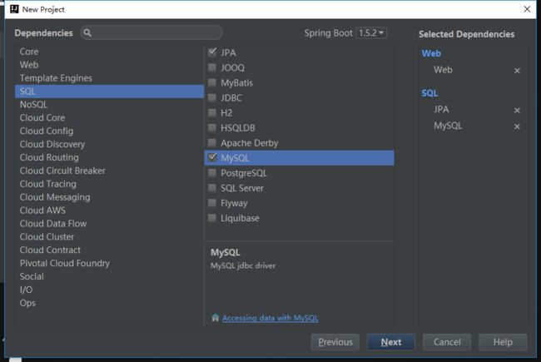This screenshot has width=541, height=362.
Task: Open Help for this dialog
Action: [503, 342]
